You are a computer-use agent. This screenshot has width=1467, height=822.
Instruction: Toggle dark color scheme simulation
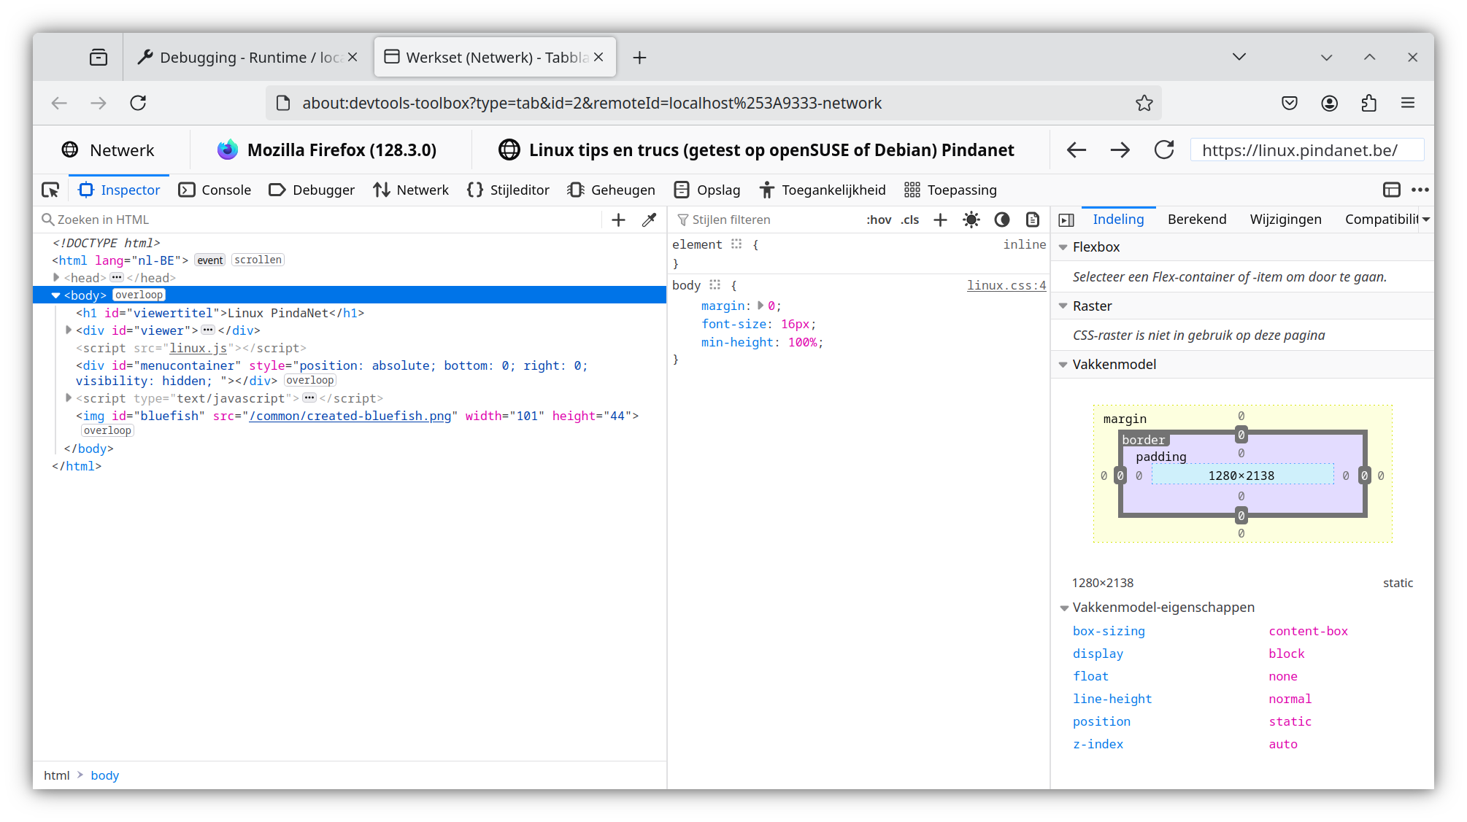(1001, 220)
